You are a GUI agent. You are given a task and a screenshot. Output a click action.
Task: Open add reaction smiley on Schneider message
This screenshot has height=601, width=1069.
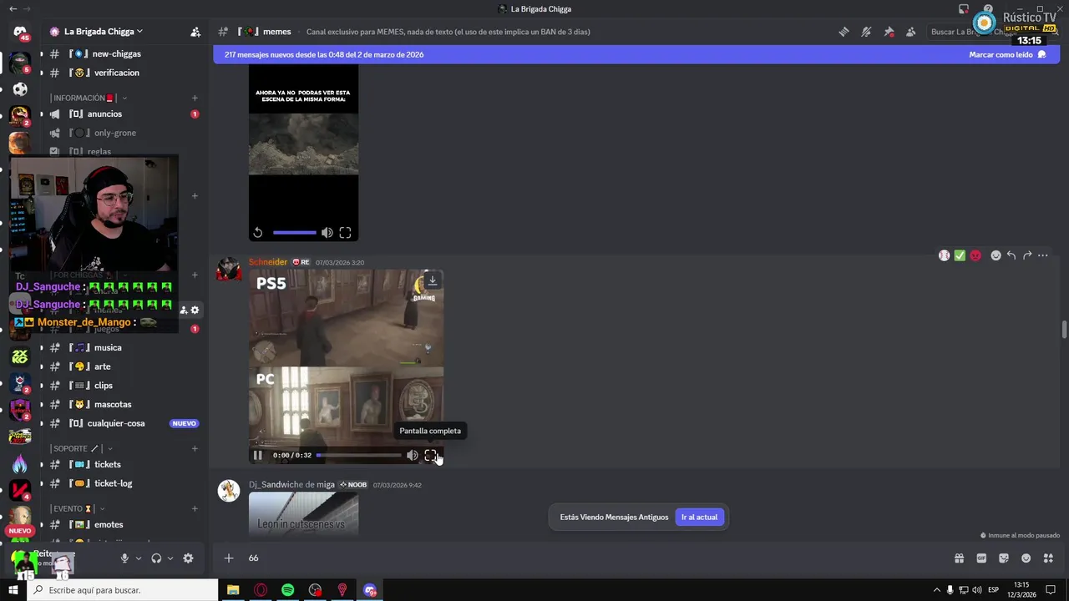point(996,255)
